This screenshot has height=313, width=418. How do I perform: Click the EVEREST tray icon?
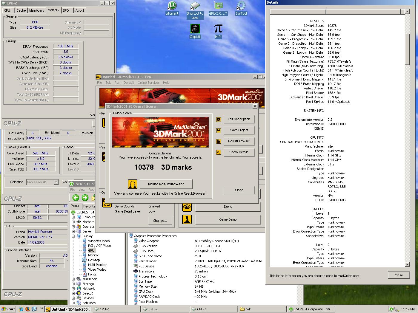coord(391,309)
